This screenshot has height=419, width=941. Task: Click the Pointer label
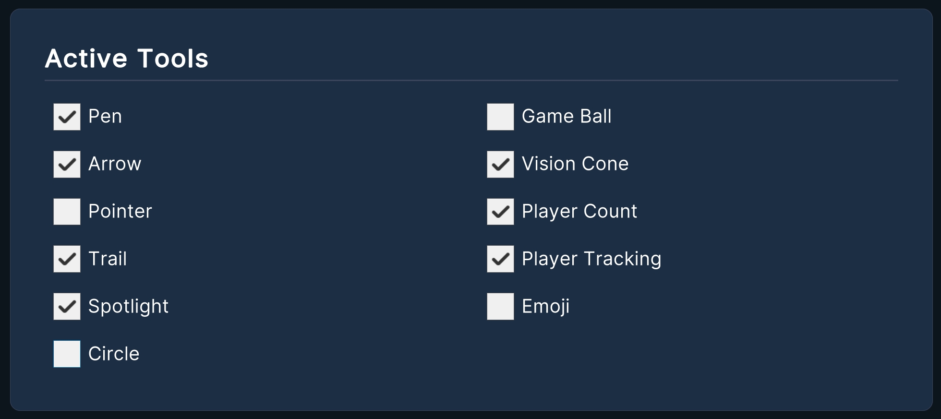coord(120,212)
